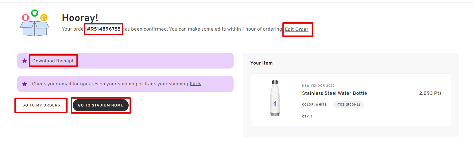Click the order number #R514896755
The image size is (473, 164).
tap(104, 29)
